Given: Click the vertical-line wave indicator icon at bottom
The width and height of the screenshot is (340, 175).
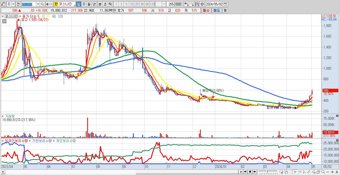Looking at the screenshot, I should (x=305, y=172).
